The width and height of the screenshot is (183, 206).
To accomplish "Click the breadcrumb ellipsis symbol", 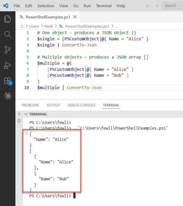I will click(116, 26).
